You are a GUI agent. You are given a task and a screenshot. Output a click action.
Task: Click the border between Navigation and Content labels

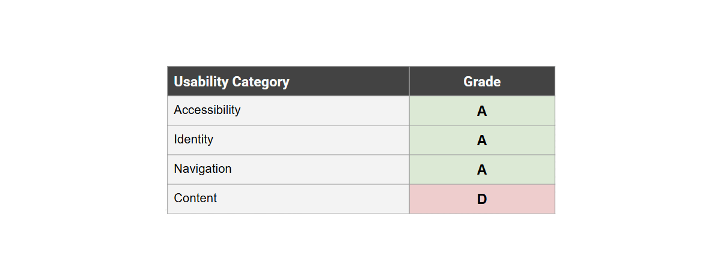288,184
